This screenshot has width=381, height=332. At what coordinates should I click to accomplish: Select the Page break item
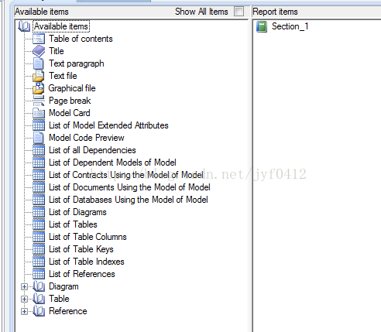70,101
